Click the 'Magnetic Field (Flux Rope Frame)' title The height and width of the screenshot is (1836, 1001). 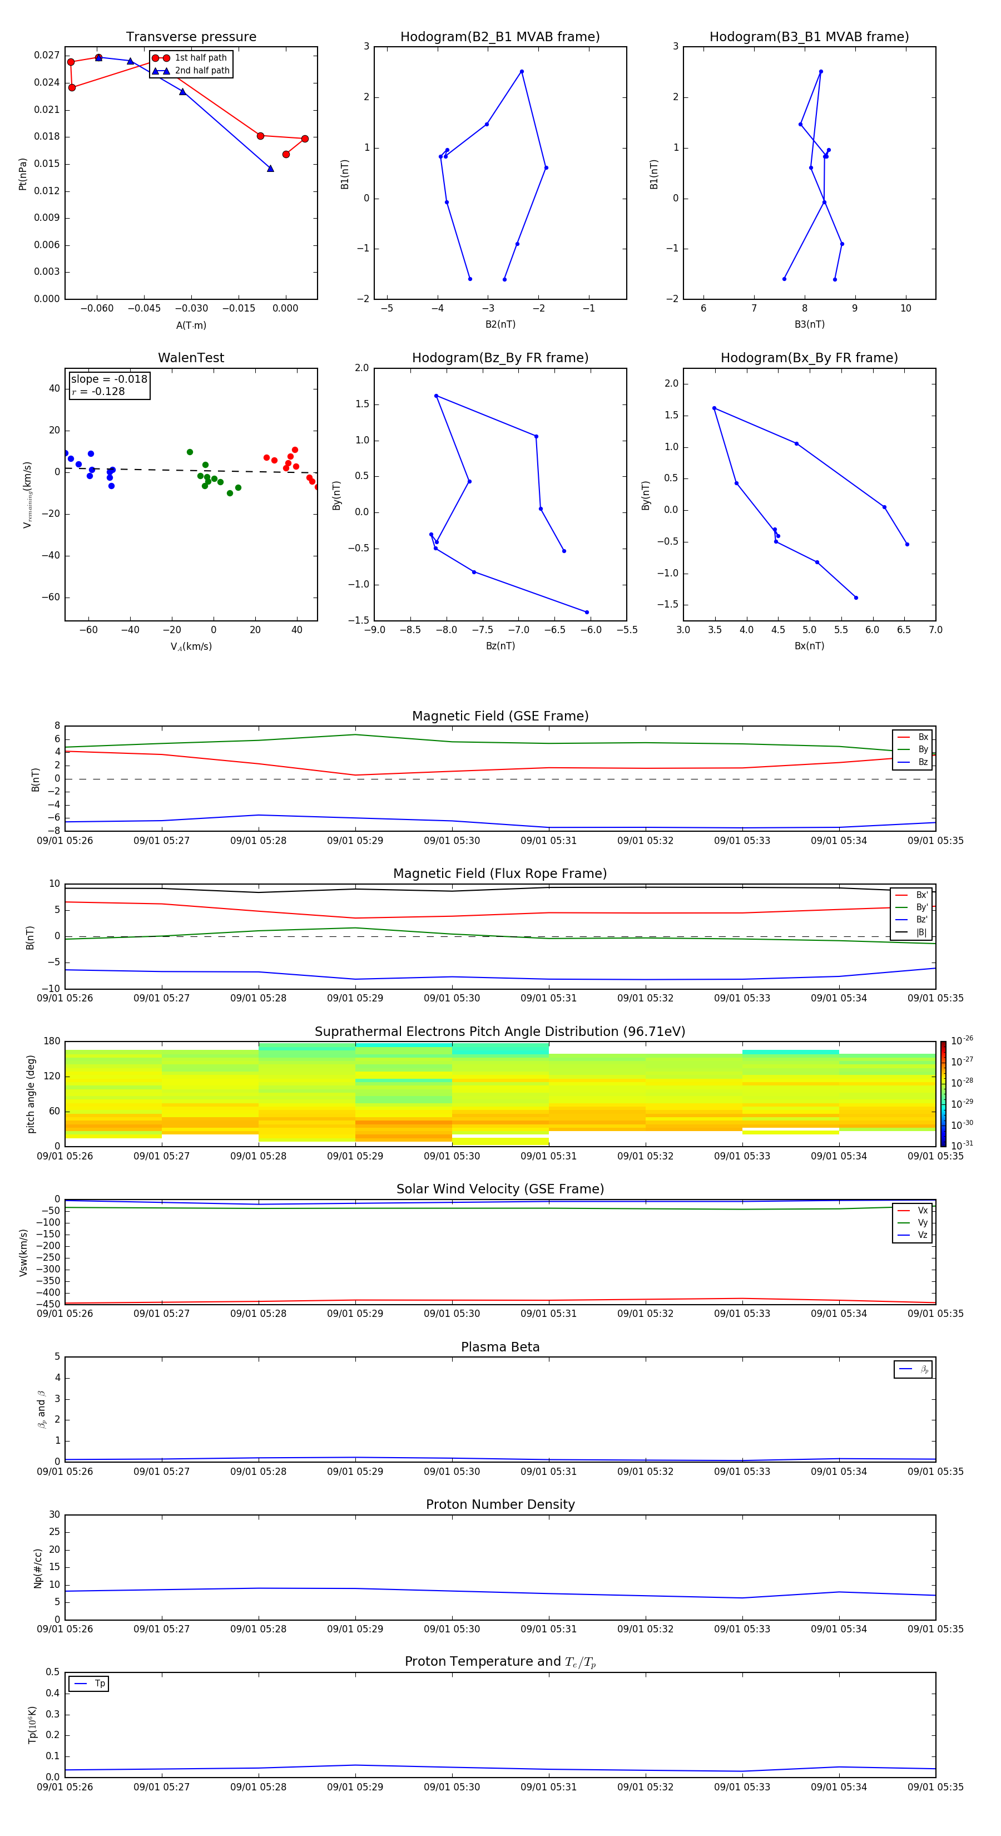click(x=500, y=874)
